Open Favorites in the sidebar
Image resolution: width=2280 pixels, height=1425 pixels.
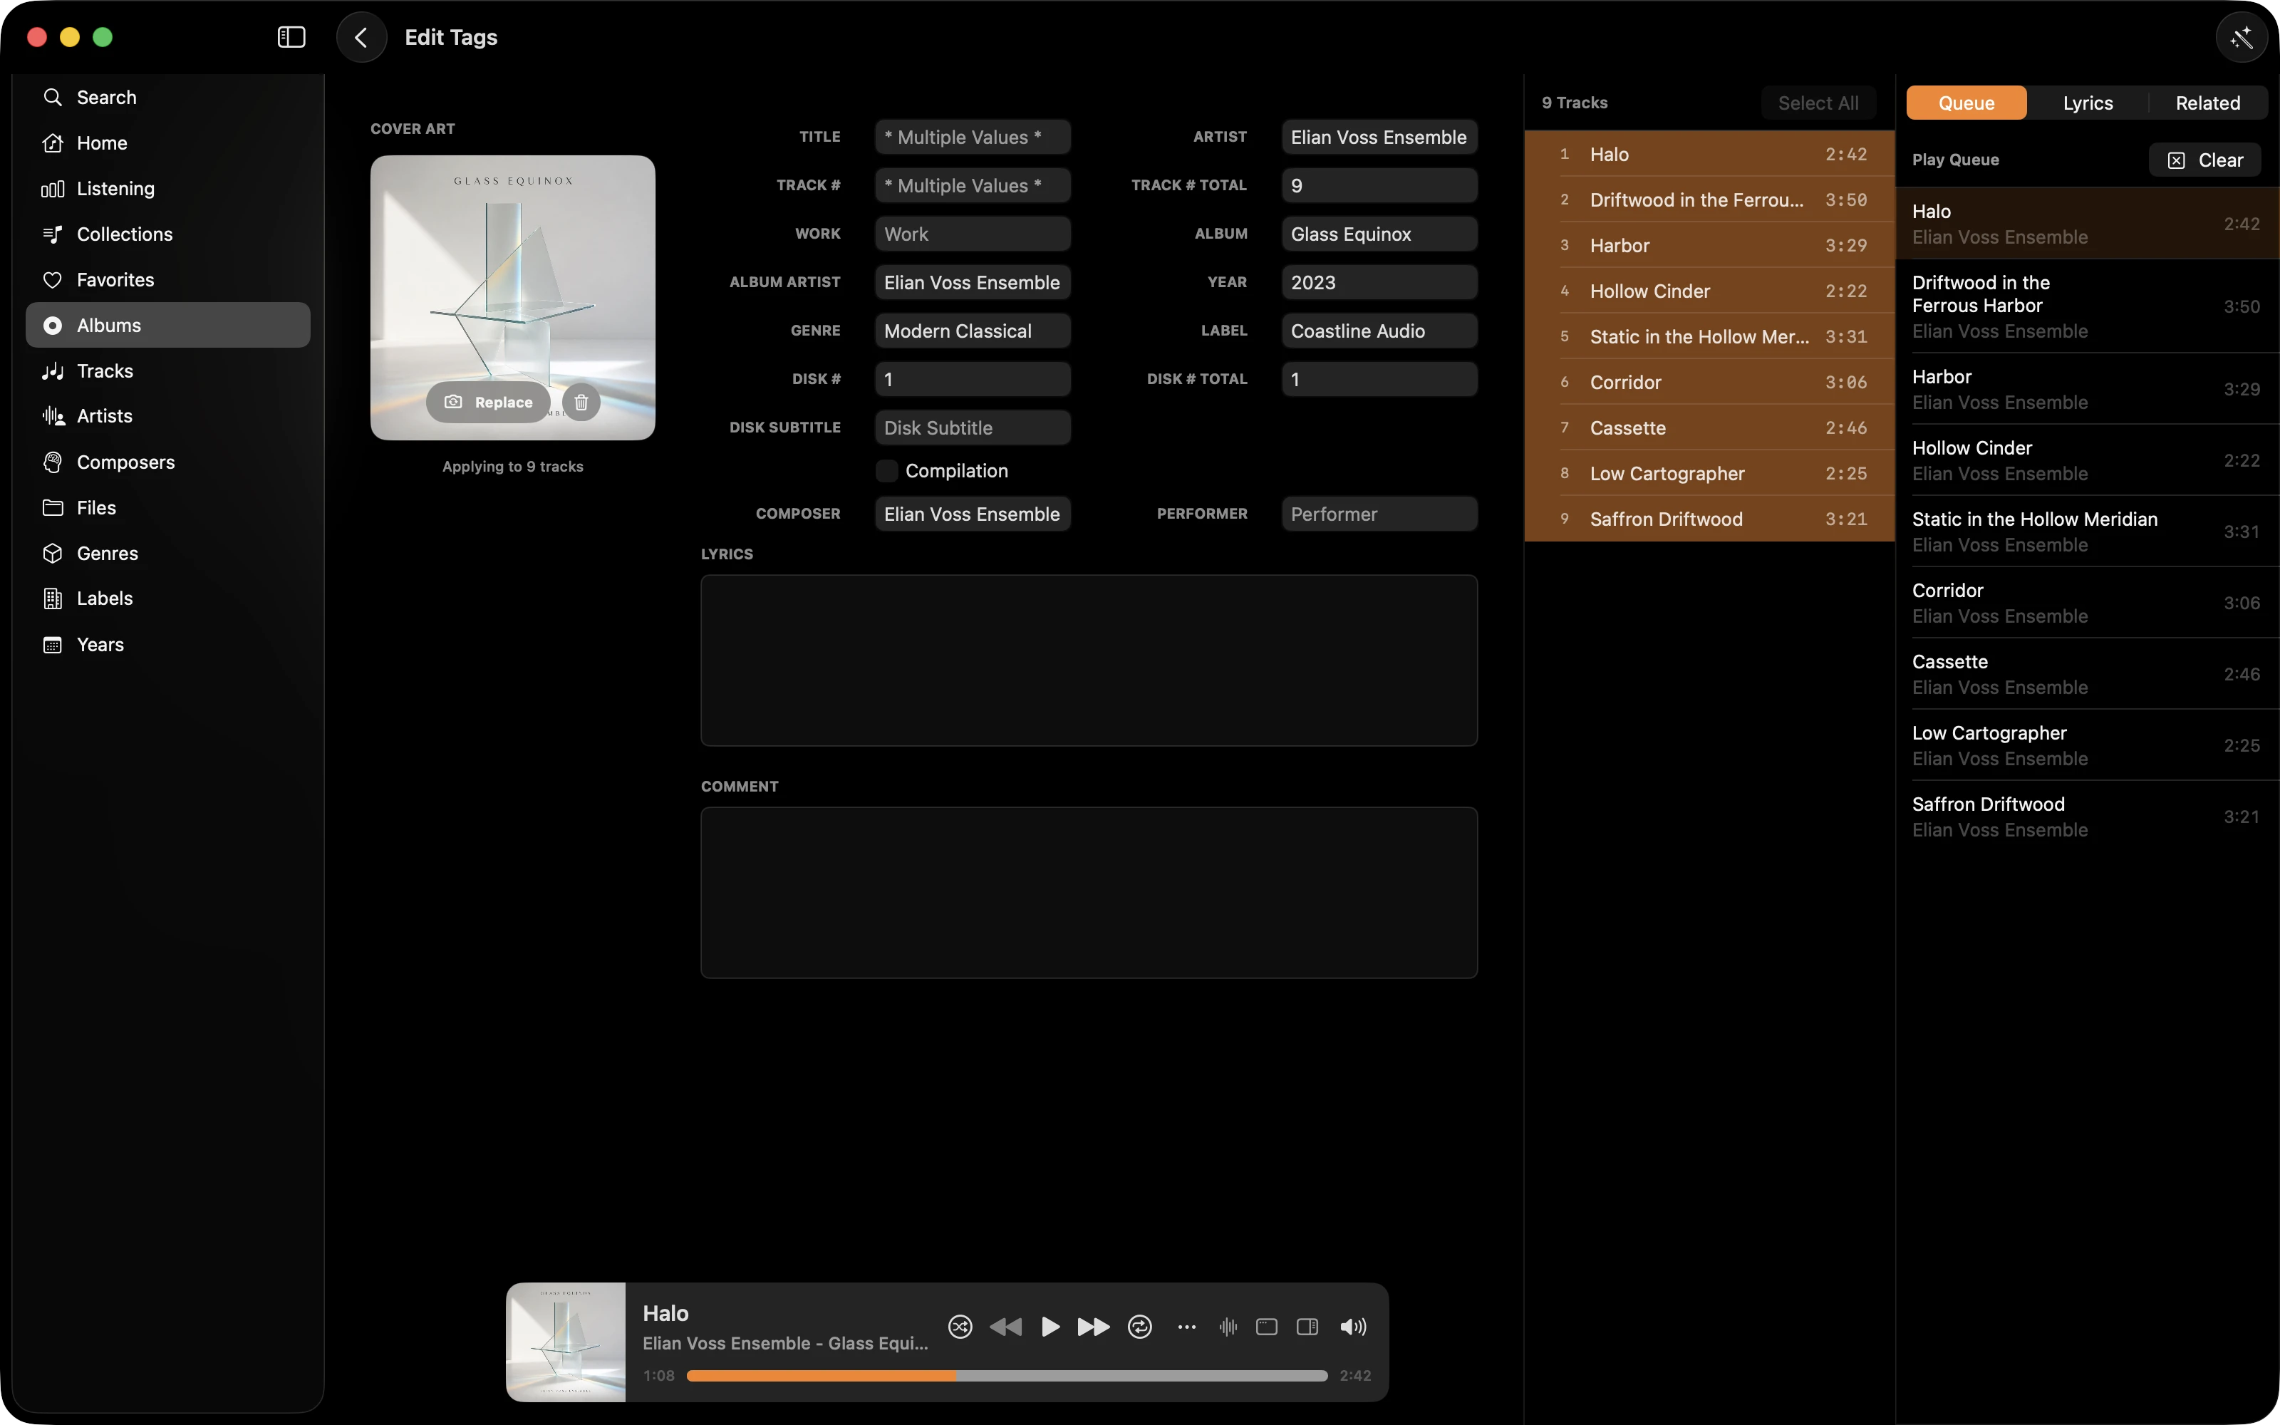[x=167, y=280]
